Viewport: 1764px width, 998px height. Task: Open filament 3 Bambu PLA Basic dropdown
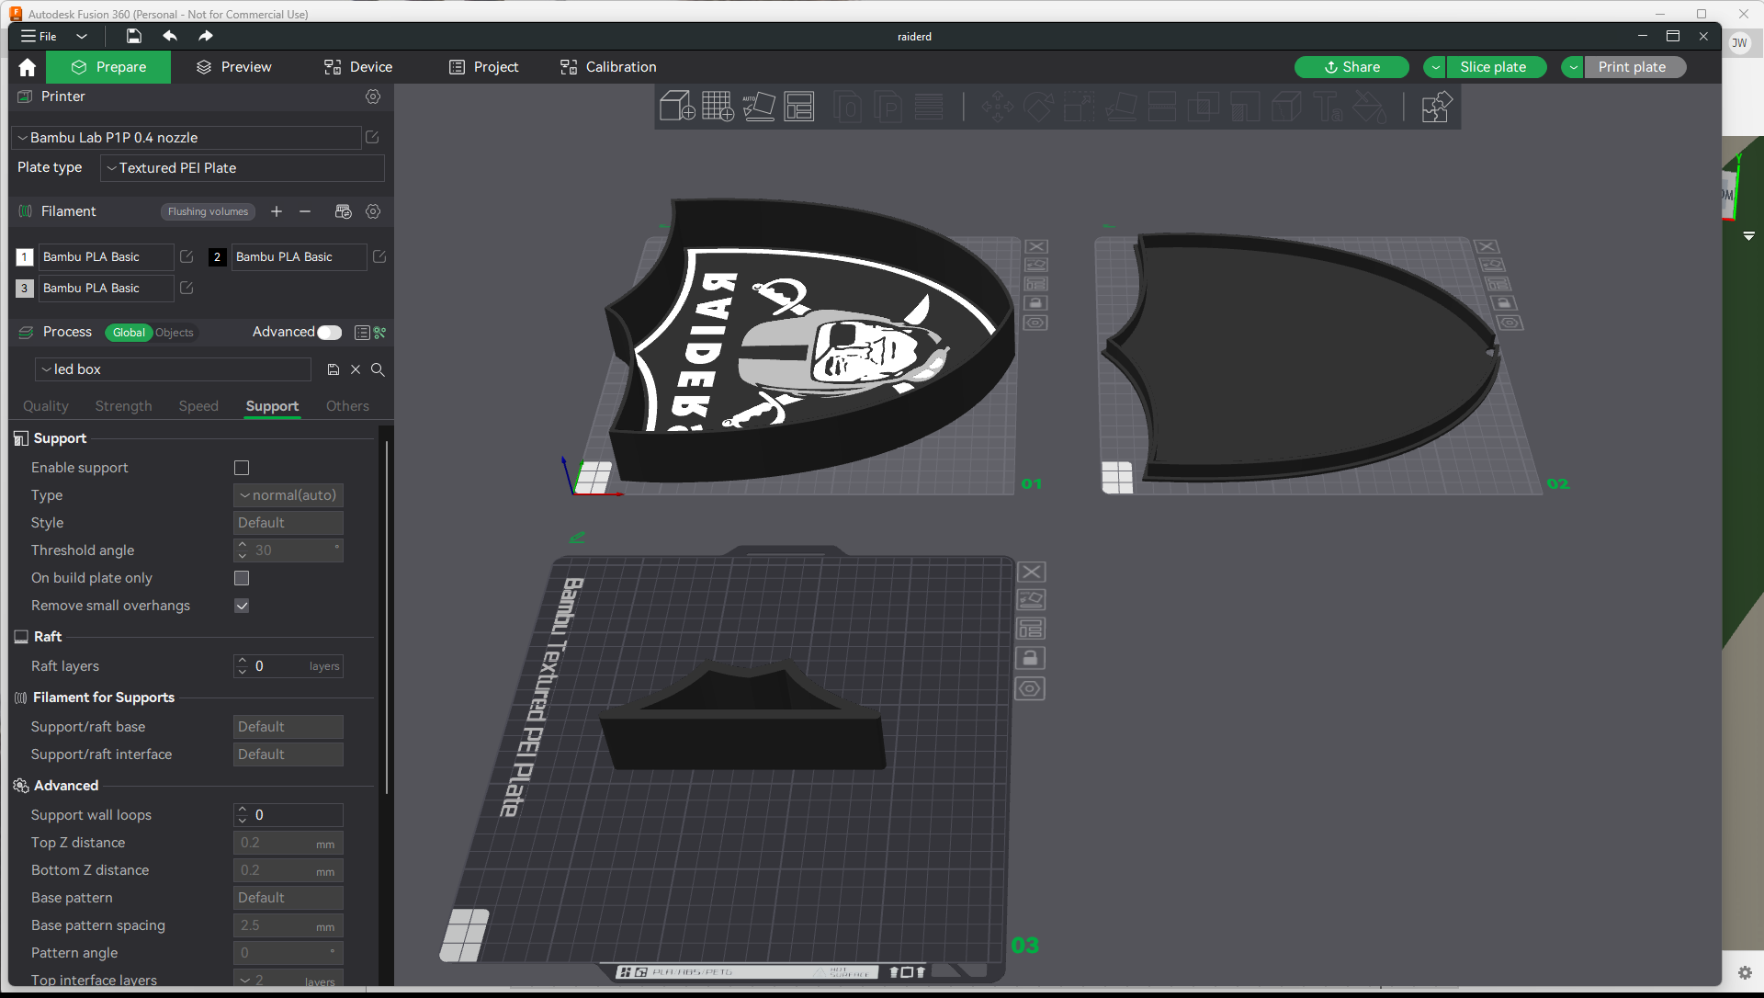tap(106, 289)
